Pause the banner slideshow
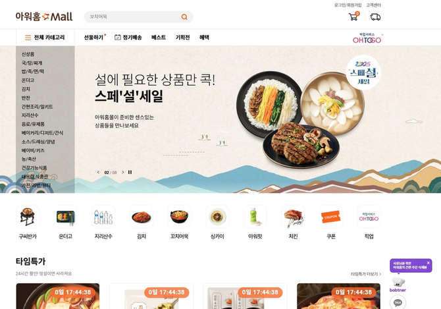 130,172
